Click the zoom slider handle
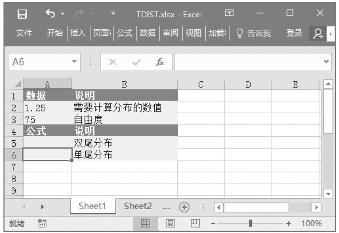Viewport: 339px width, 233px height. coord(251,223)
